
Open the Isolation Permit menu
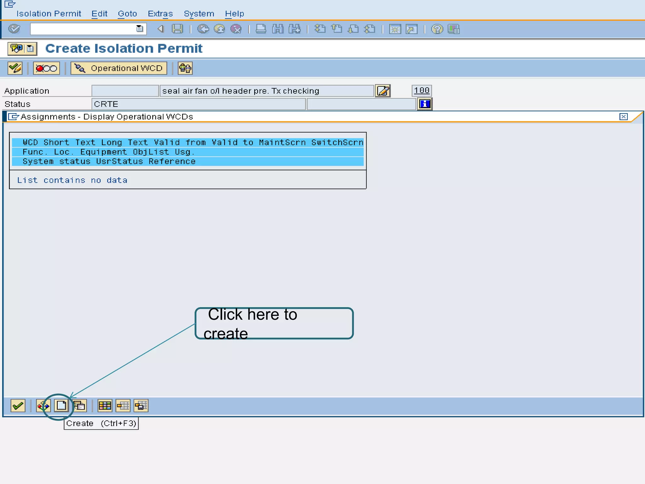coord(49,14)
